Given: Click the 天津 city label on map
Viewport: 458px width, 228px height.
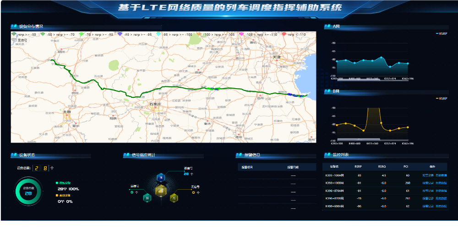Looking at the screenshot, I should [x=276, y=57].
